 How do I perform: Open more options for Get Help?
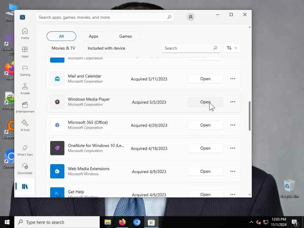(233, 194)
